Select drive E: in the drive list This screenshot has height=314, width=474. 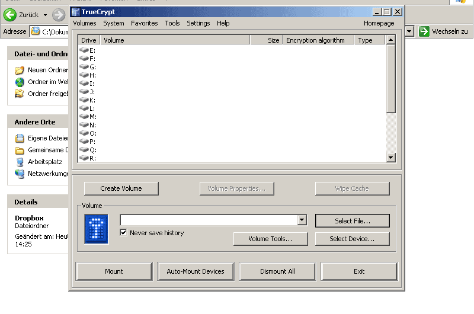(87, 50)
